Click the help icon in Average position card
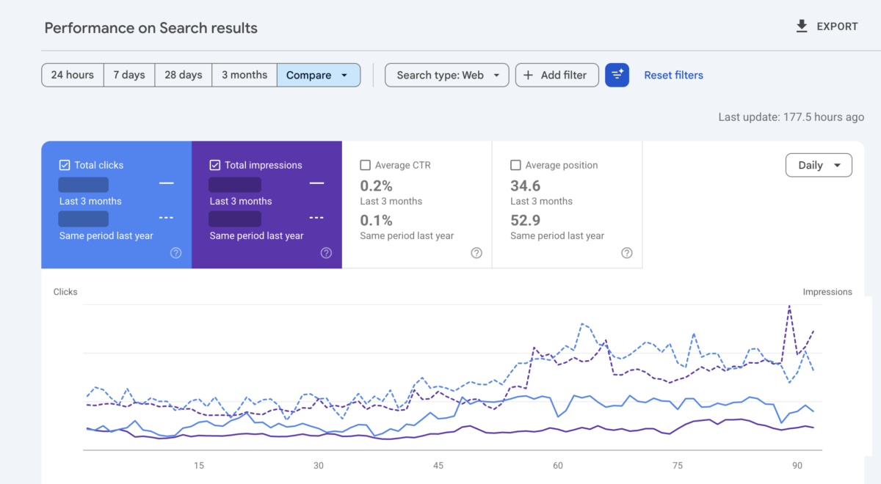 click(626, 253)
